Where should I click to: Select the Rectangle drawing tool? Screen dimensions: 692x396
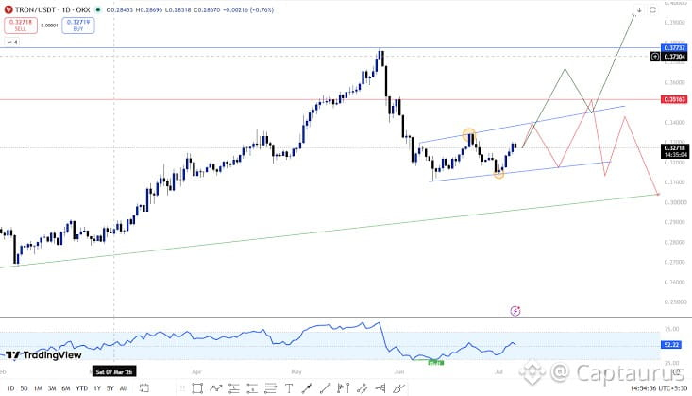click(x=197, y=388)
